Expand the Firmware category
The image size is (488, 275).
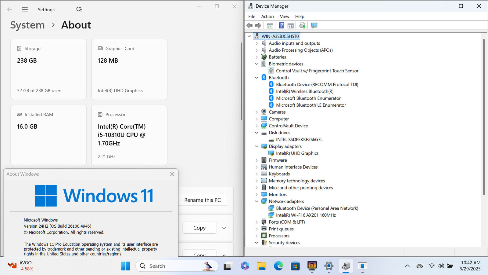[x=257, y=160]
